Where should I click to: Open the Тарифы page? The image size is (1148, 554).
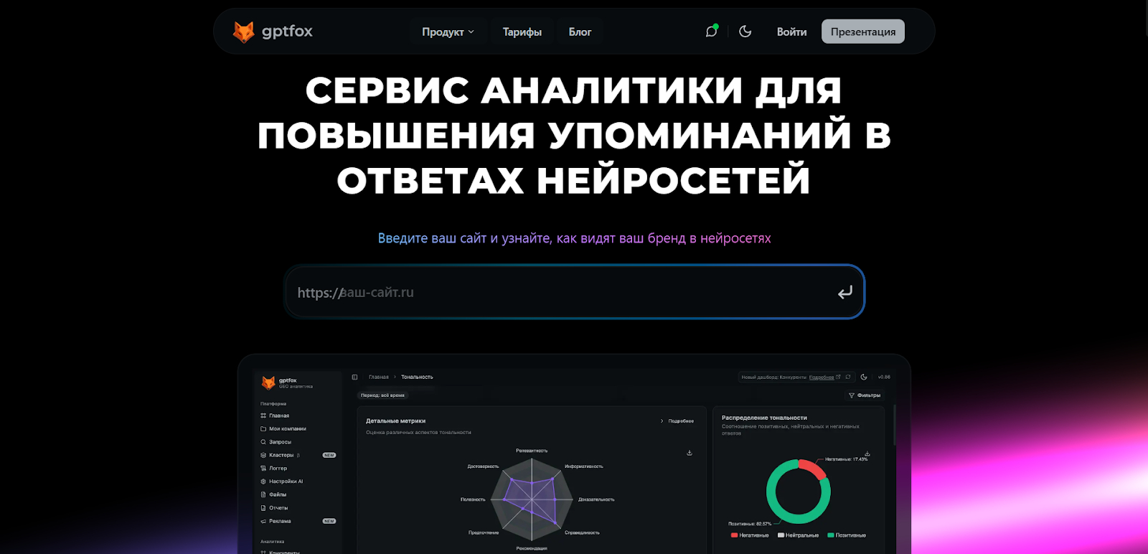pos(522,32)
